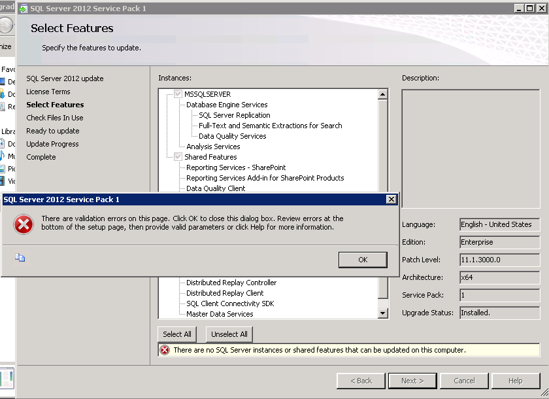Click the Edition field showing Enterprise
549x399 pixels.
tap(499, 242)
